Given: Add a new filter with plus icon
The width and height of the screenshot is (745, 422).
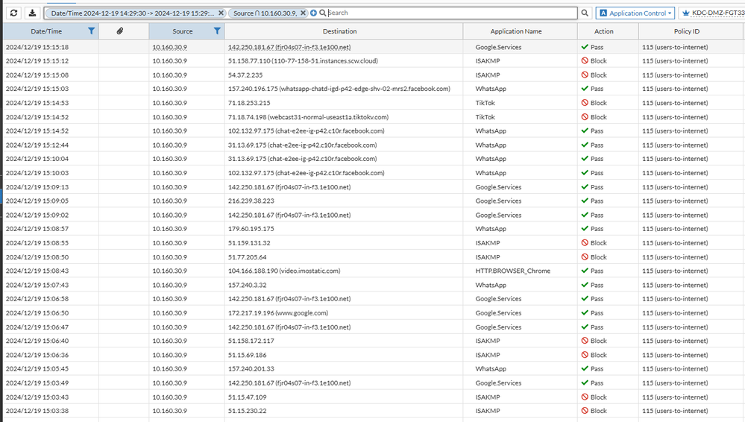Looking at the screenshot, I should [313, 13].
